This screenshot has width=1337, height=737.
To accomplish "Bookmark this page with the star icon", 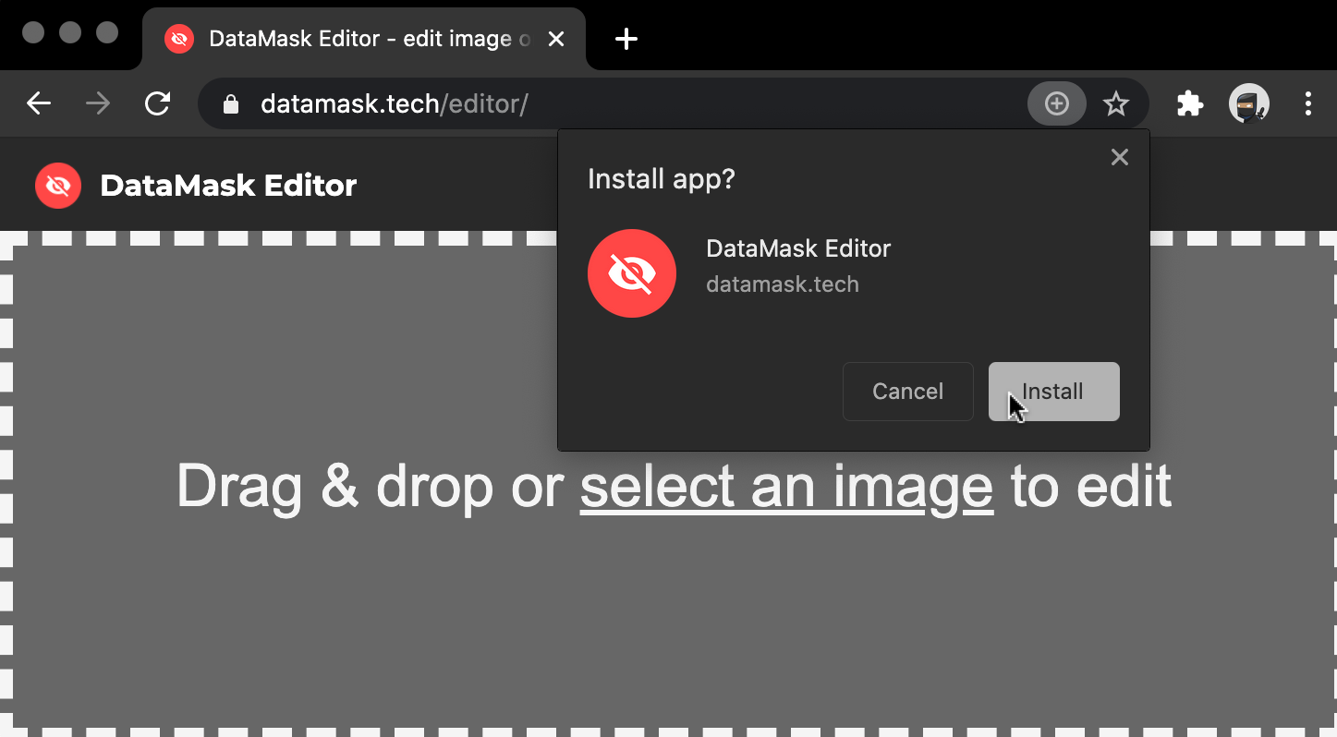I will tap(1116, 103).
